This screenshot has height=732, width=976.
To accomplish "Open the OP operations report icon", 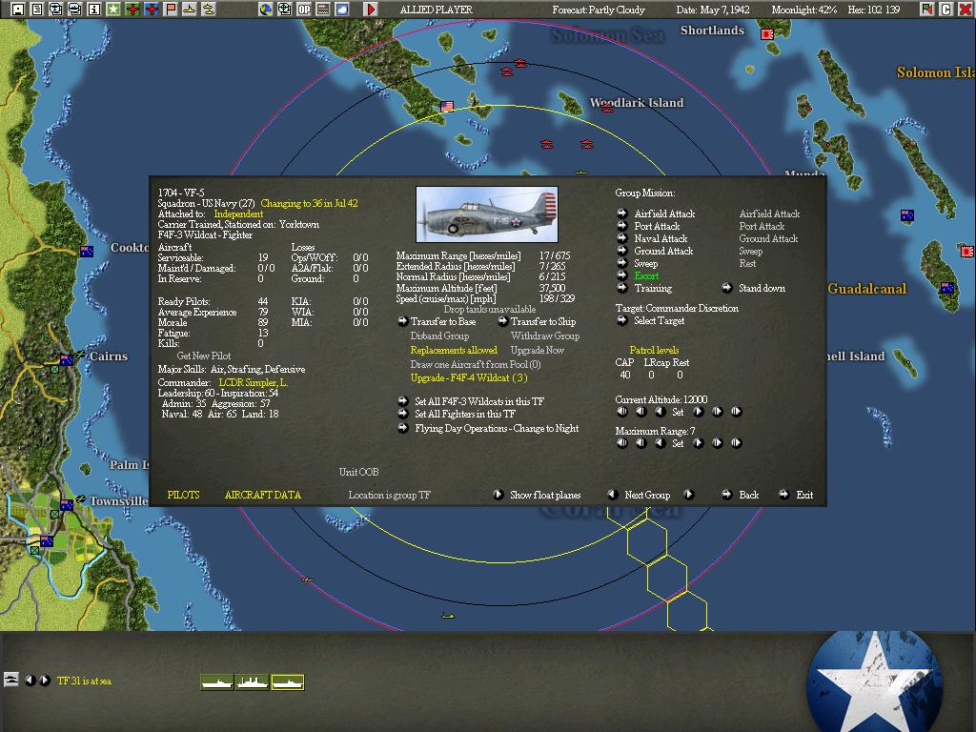I will pyautogui.click(x=304, y=10).
